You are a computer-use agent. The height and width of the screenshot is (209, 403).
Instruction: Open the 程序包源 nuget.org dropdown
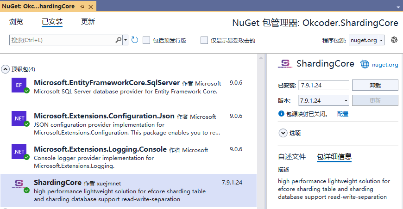pyautogui.click(x=366, y=40)
